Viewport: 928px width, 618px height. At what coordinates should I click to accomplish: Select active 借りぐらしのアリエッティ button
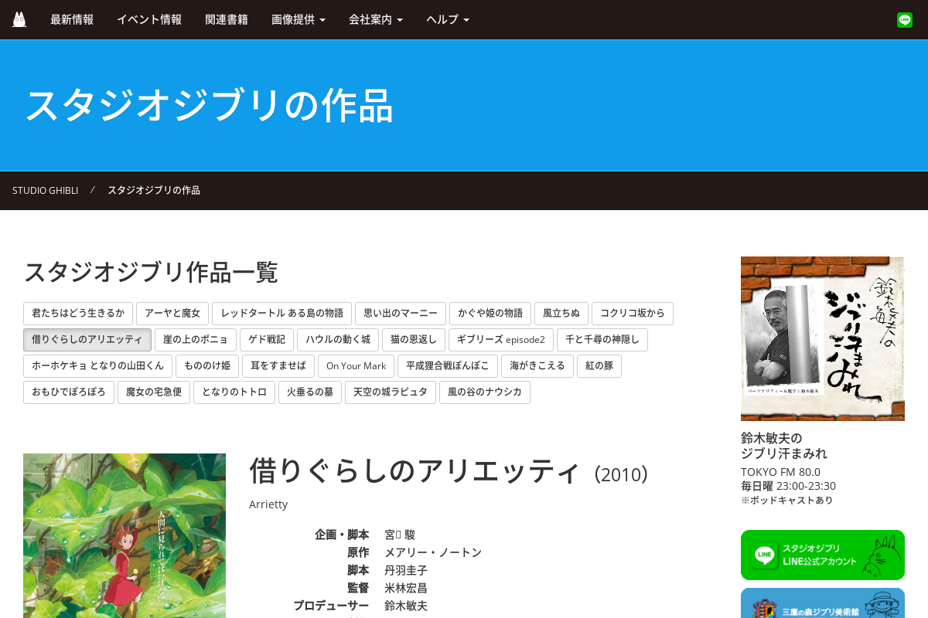(87, 340)
